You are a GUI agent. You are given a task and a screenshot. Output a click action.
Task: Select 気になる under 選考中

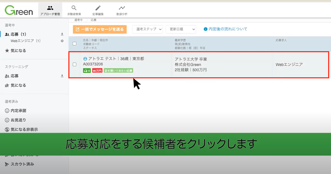coord(16,51)
